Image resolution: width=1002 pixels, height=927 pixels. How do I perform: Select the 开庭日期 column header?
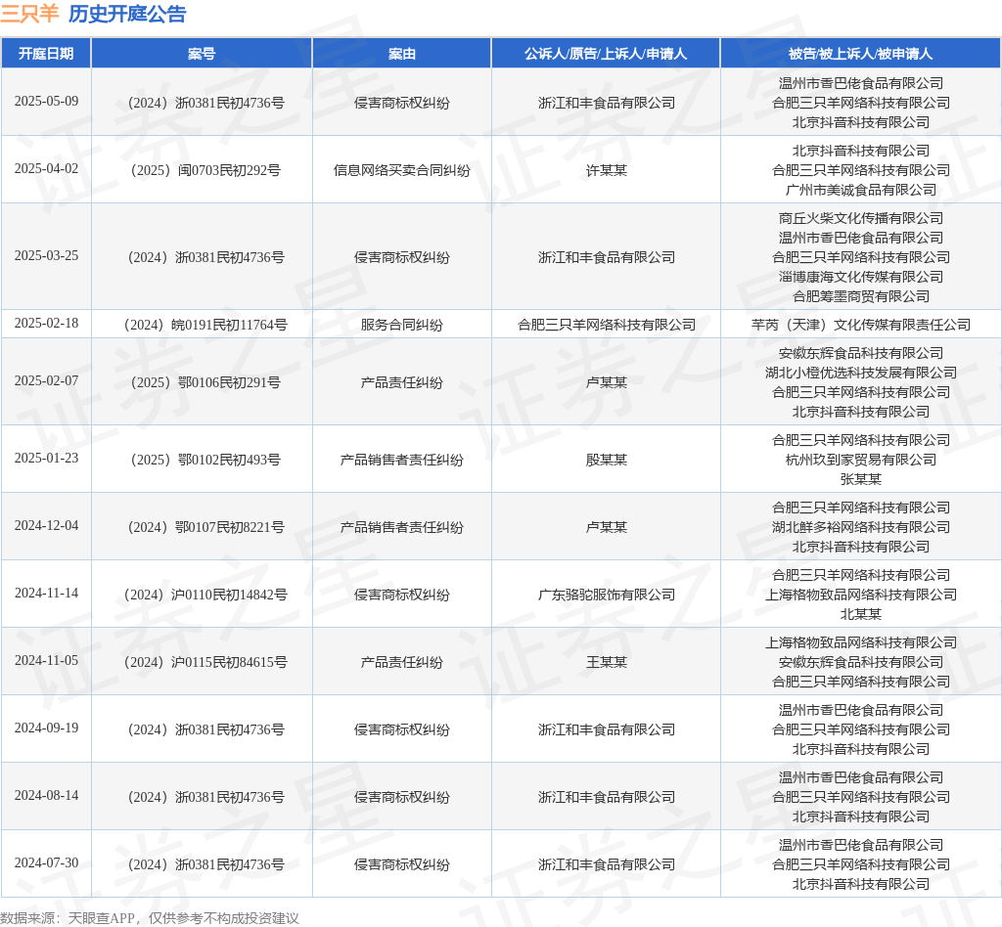click(x=46, y=54)
